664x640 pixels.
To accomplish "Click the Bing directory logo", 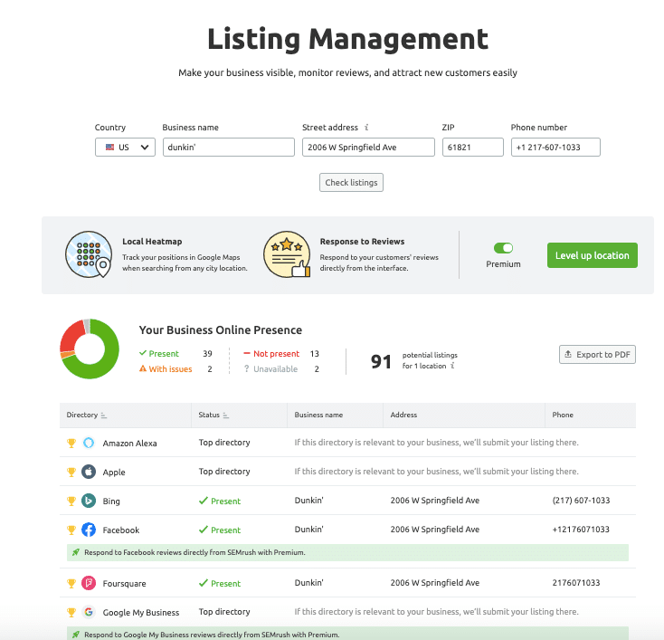I will [x=89, y=501].
